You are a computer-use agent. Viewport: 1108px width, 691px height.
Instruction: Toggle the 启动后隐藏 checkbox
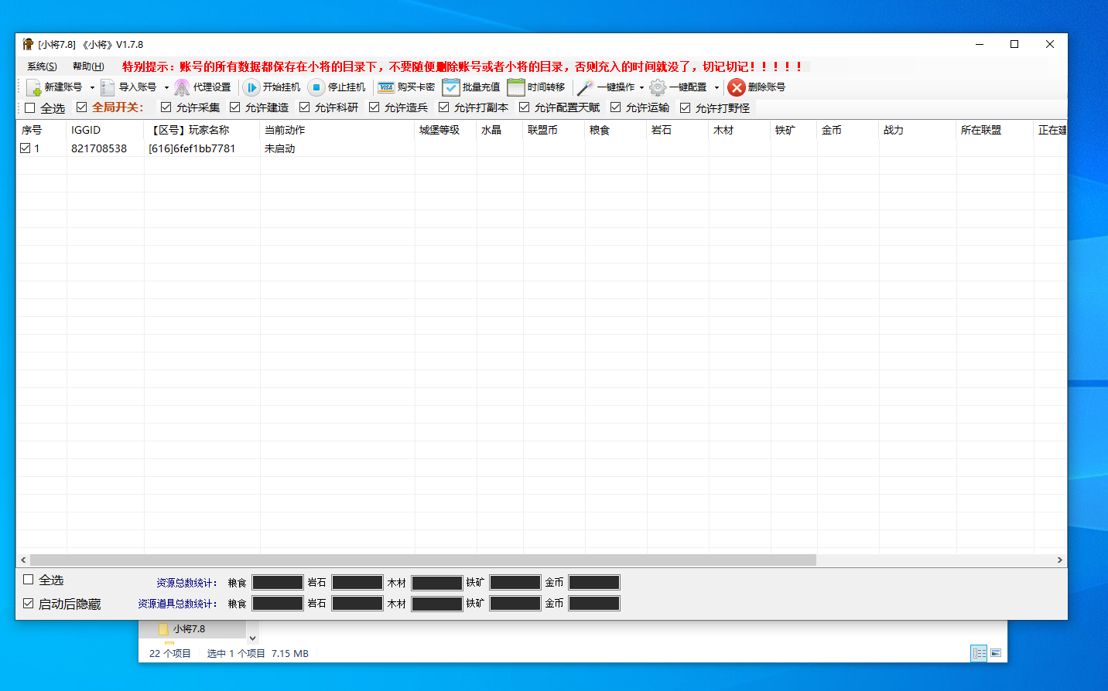point(29,604)
